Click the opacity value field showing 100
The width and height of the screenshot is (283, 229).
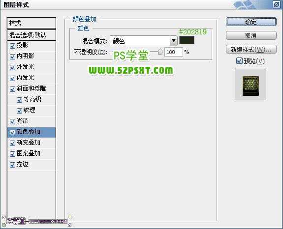[x=173, y=52]
